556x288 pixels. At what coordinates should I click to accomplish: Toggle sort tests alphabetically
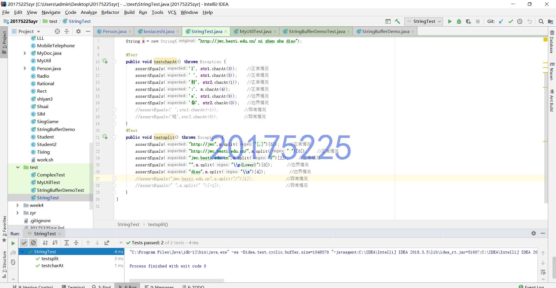tap(45, 243)
